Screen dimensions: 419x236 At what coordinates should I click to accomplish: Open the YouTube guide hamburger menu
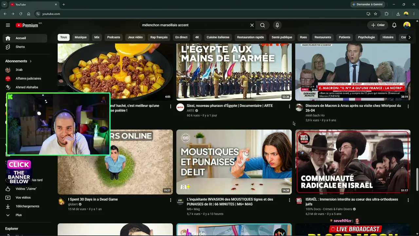pos(8,25)
